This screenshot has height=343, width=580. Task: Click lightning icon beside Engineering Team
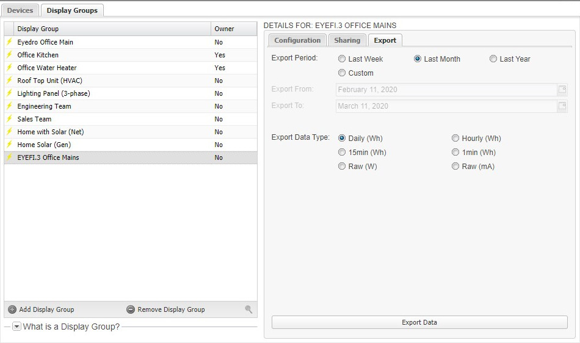pyautogui.click(x=10, y=106)
